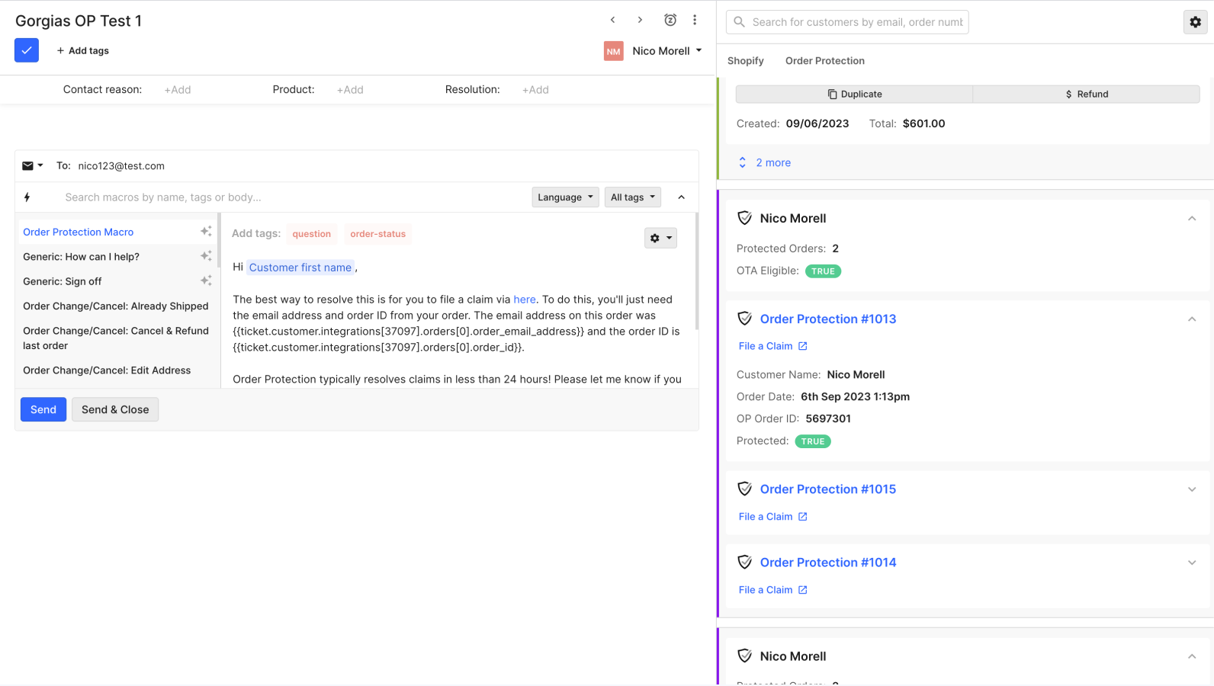
Task: Open the 'here' claim link
Action: click(x=525, y=300)
